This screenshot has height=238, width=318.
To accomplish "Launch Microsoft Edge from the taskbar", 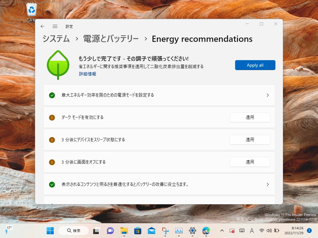I will click(x=206, y=231).
